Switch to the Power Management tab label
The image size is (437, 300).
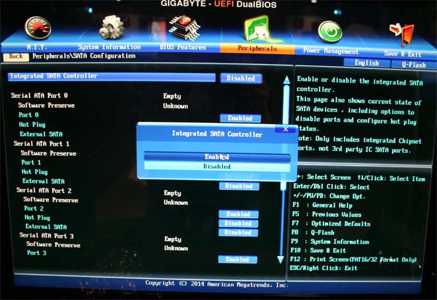pyautogui.click(x=331, y=51)
